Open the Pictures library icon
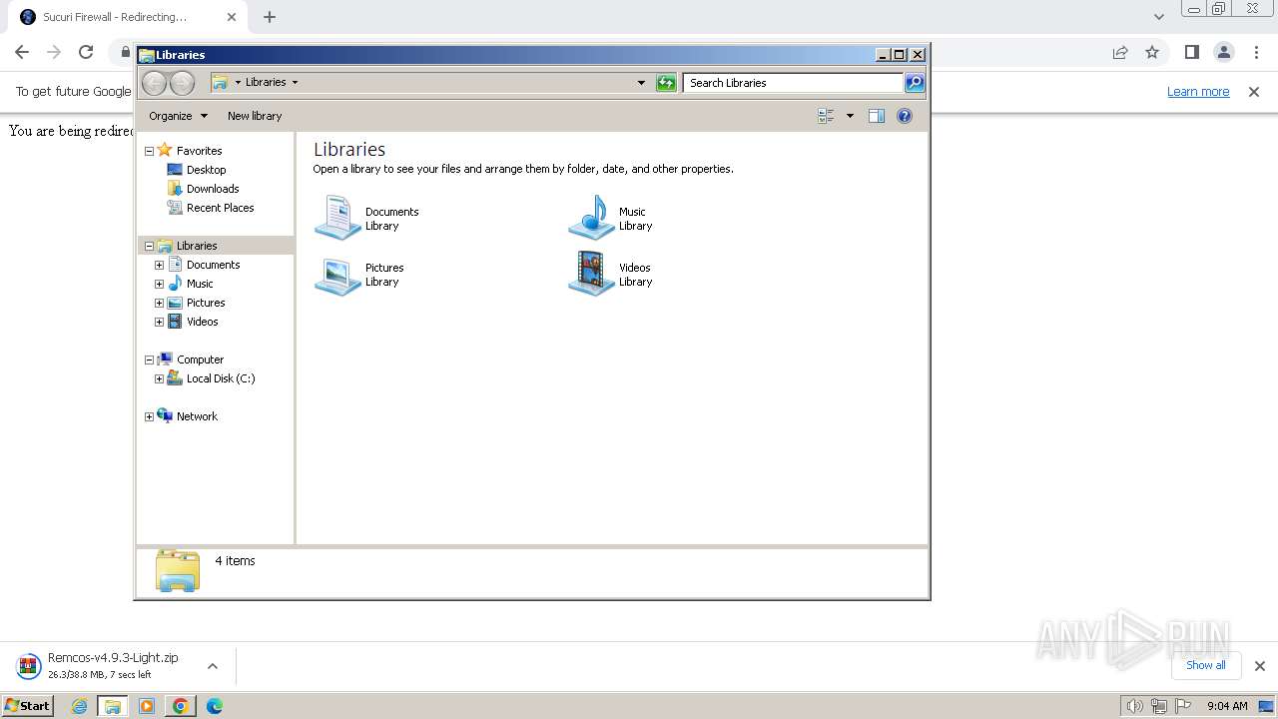Image resolution: width=1278 pixels, height=719 pixels. pyautogui.click(x=337, y=275)
